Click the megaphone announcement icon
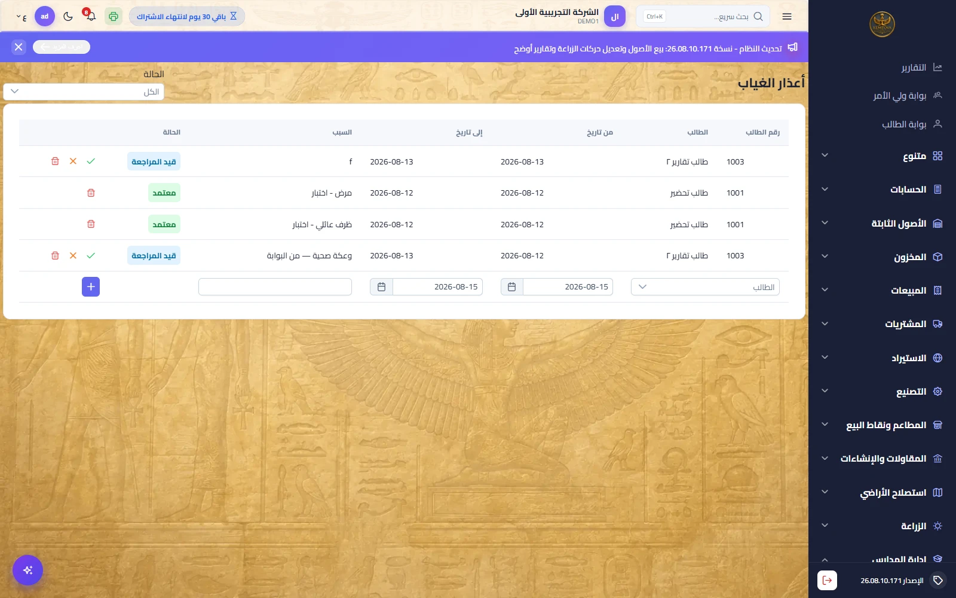Image resolution: width=956 pixels, height=598 pixels. [x=793, y=47]
